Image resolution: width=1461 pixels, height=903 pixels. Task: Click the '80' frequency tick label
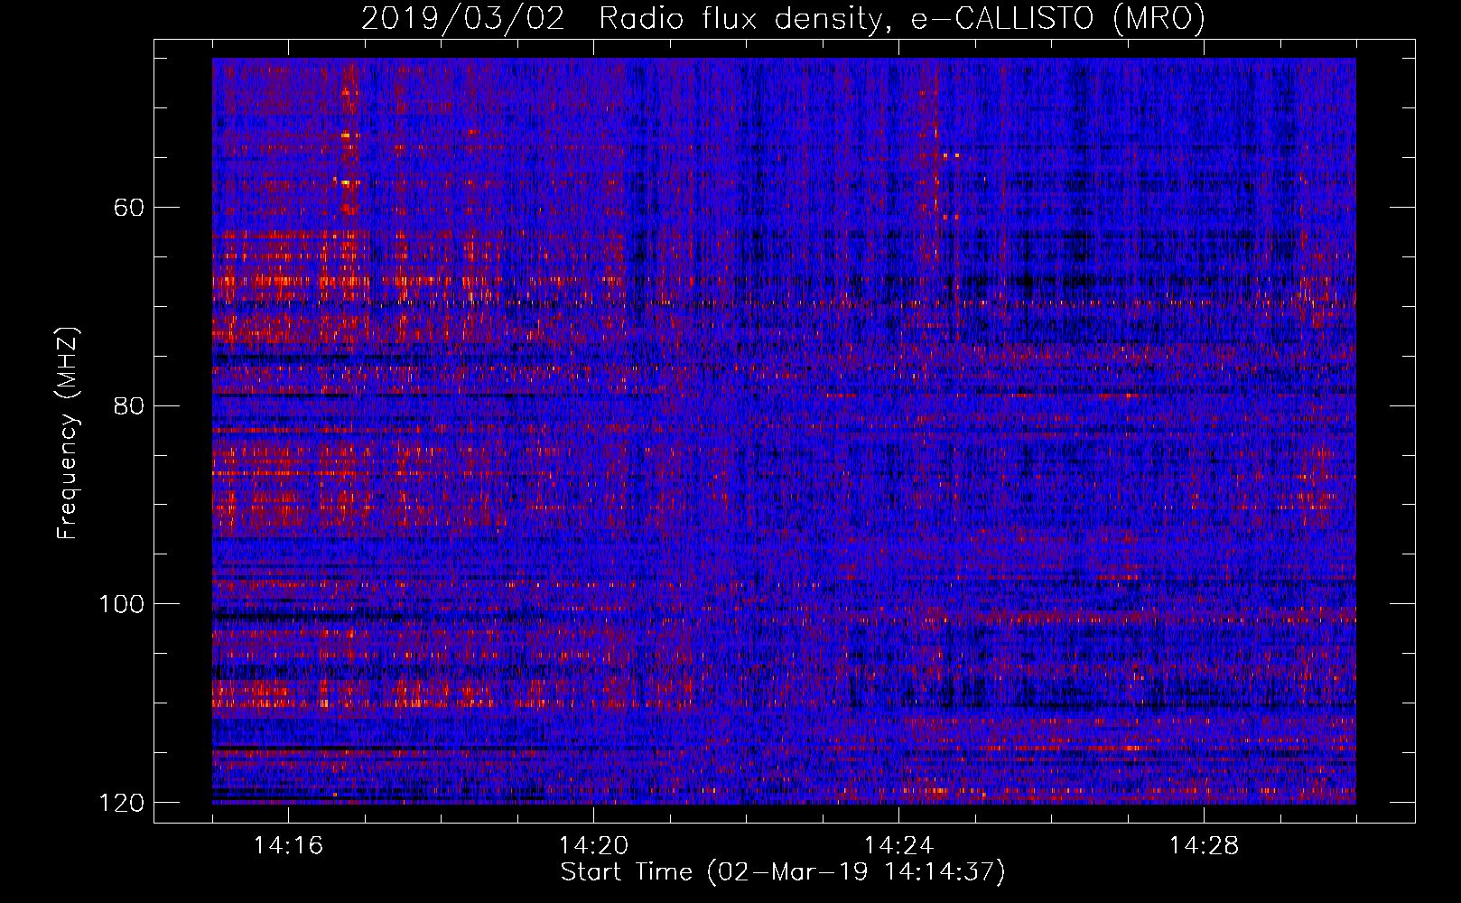pyautogui.click(x=130, y=405)
